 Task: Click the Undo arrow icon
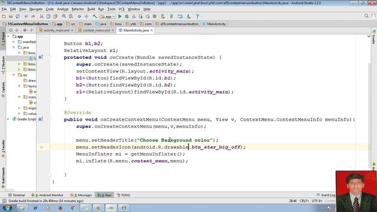26,16
